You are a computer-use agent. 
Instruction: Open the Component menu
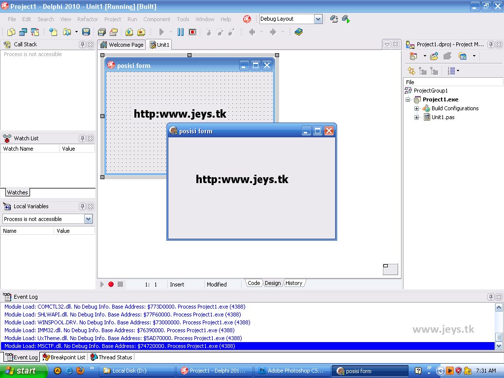coord(157,19)
